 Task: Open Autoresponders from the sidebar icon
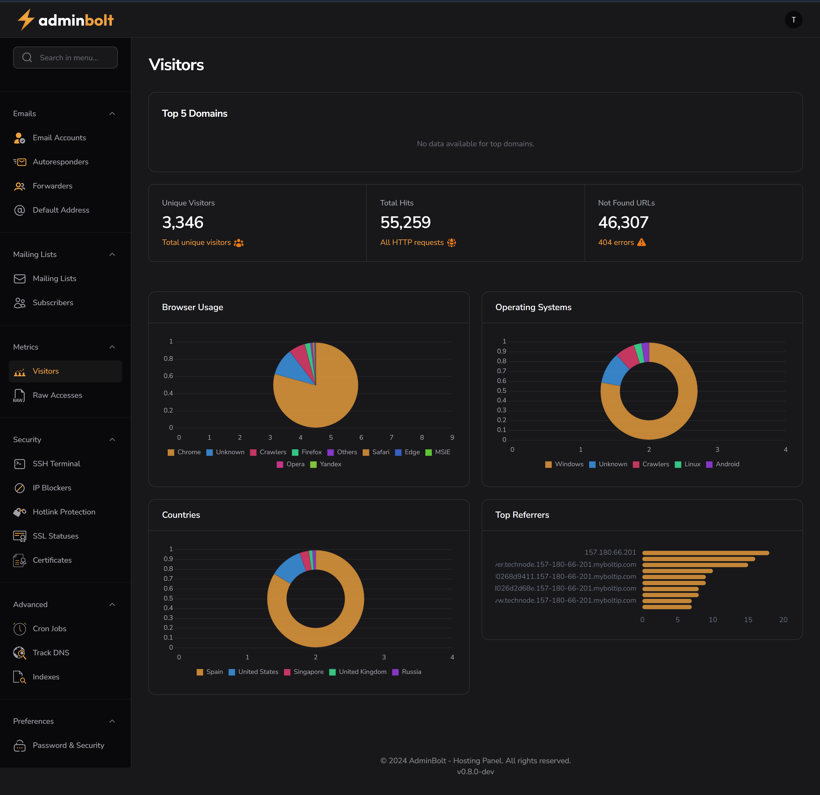pos(20,162)
